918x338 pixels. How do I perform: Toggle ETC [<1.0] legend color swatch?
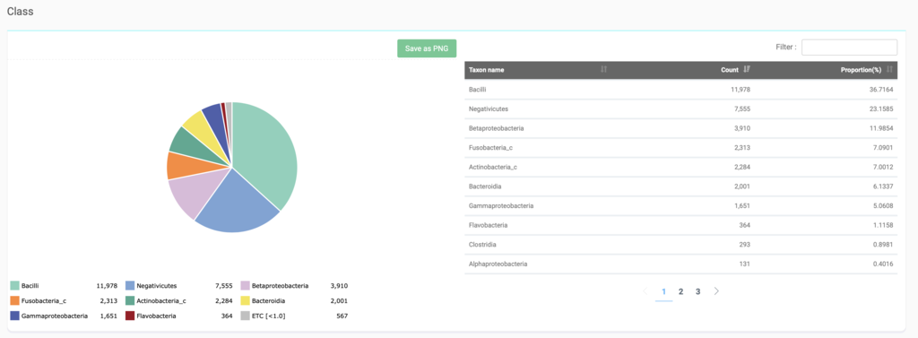245,316
